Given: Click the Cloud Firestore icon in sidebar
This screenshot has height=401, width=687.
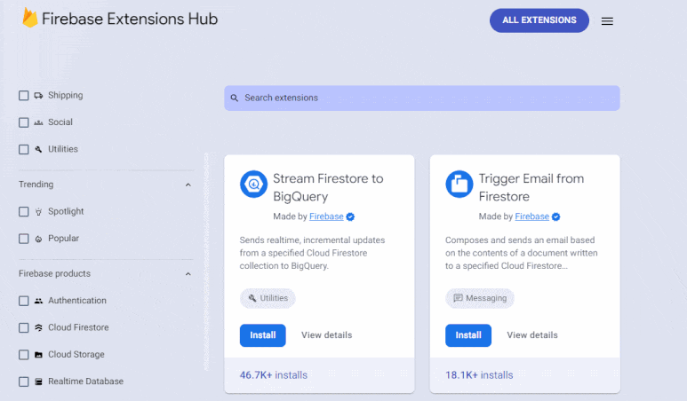Looking at the screenshot, I should (38, 327).
